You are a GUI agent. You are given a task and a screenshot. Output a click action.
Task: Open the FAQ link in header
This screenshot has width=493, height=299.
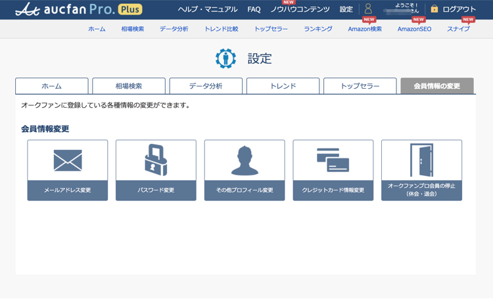point(254,9)
